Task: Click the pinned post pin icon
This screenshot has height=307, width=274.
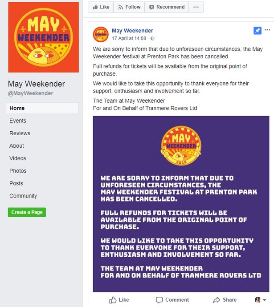Action: click(x=258, y=30)
